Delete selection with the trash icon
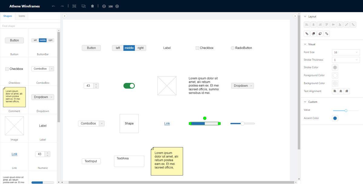 [92, 6]
